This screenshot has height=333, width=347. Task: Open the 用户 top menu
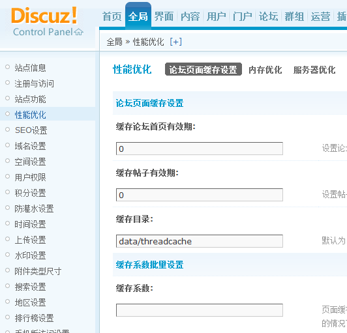[216, 16]
